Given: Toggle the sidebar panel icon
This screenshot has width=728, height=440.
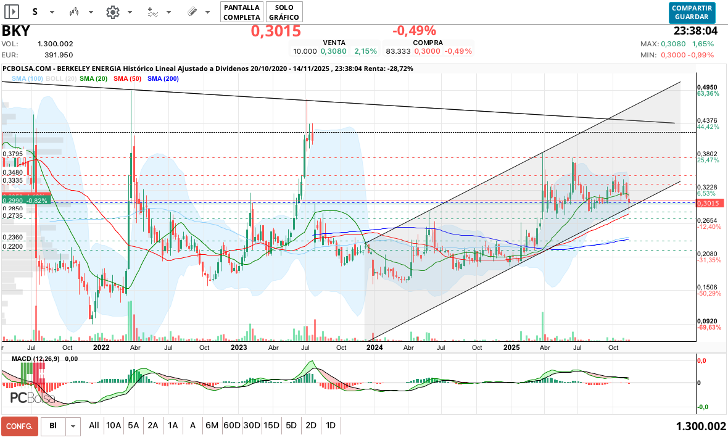Looking at the screenshot, I should click(11, 12).
